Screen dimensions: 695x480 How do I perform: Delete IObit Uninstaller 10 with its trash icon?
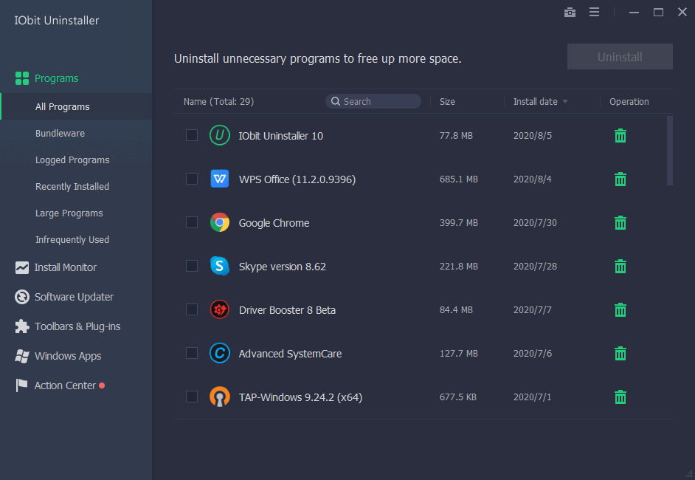coord(620,136)
